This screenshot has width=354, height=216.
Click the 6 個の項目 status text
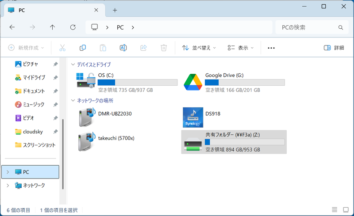pos(18,210)
